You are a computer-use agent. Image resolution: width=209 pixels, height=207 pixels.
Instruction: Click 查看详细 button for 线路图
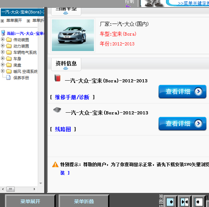coord(183,124)
